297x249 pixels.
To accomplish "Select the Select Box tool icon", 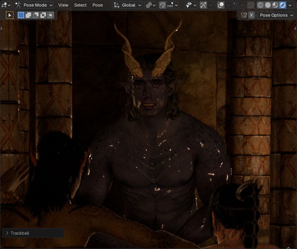I will pos(10,15).
